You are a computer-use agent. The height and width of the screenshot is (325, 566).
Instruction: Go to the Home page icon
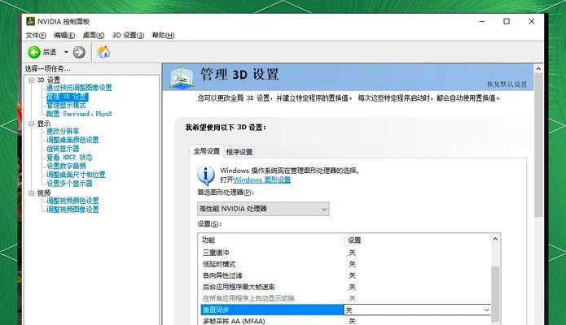point(103,52)
